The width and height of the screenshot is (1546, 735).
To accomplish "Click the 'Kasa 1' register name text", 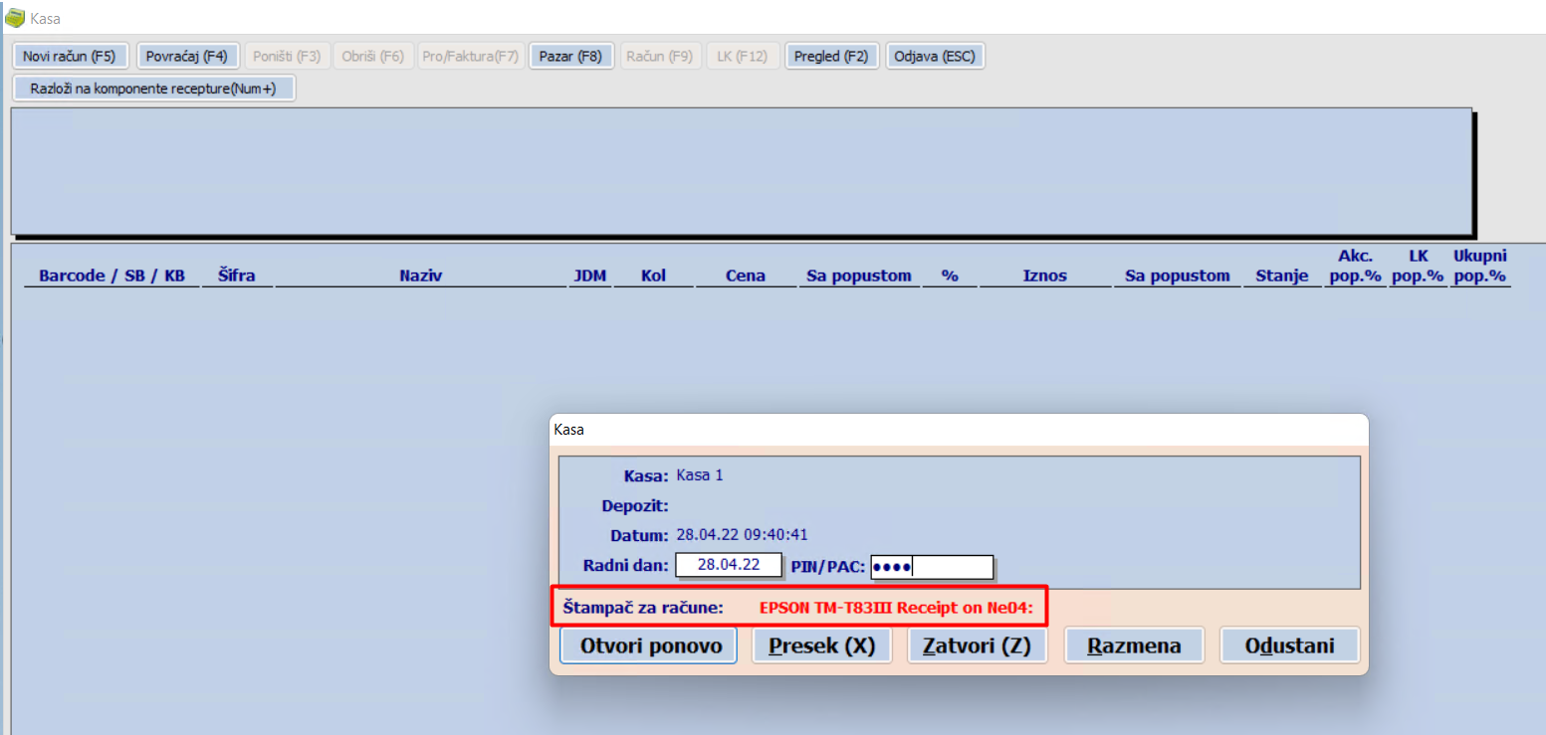I will click(700, 475).
